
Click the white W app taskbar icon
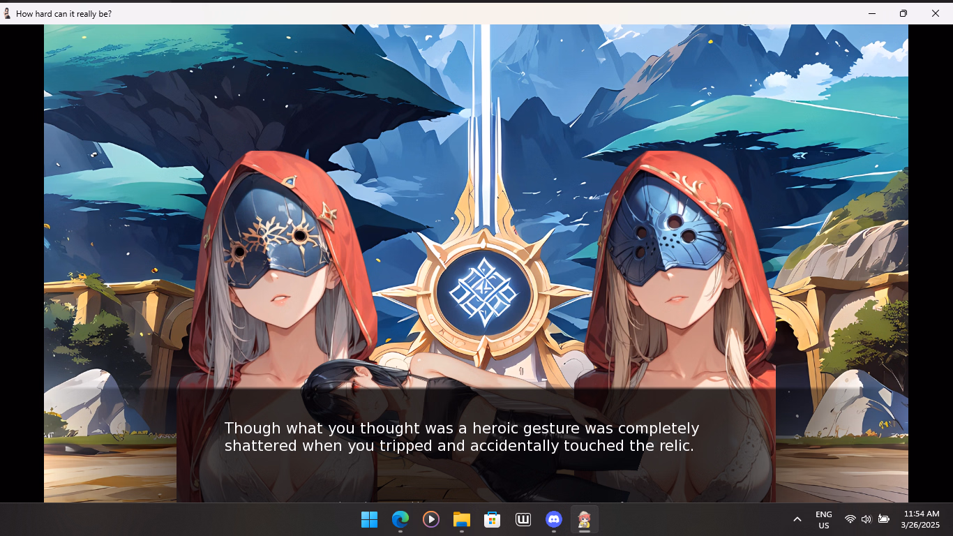(523, 519)
